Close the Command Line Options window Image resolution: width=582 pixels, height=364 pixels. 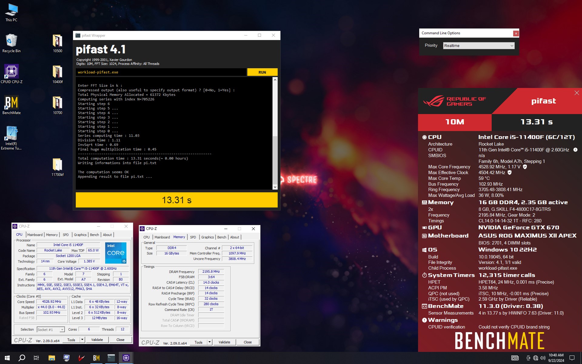(x=516, y=33)
